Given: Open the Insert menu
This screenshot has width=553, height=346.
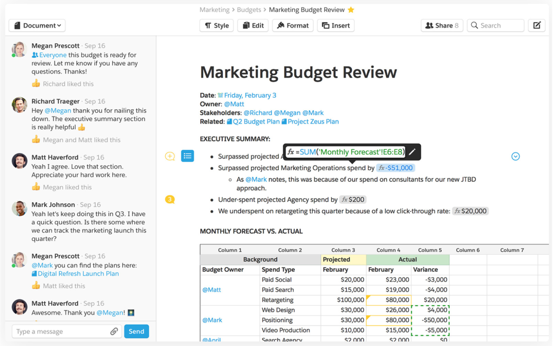Looking at the screenshot, I should 336,26.
